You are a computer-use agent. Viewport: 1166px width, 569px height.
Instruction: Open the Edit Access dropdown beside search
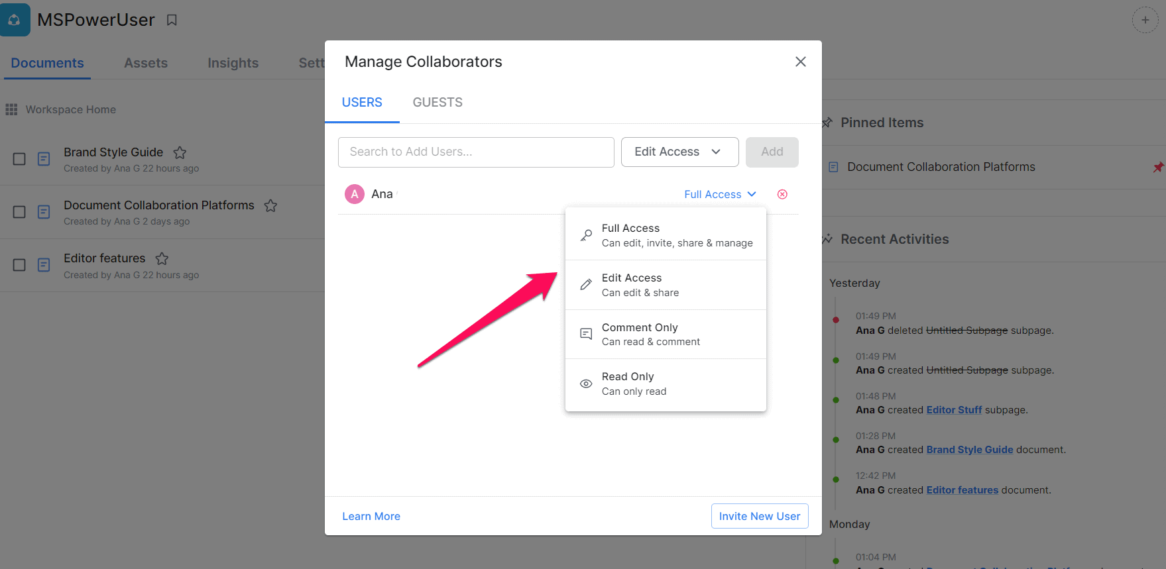[x=679, y=152]
